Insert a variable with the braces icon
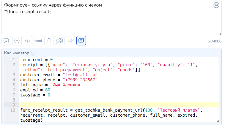Screen dimensions: 225x127 click(x=17, y=41)
